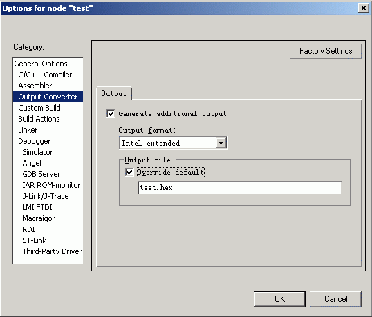
Task: Enable Generate additional output checkbox
Action: (111, 113)
